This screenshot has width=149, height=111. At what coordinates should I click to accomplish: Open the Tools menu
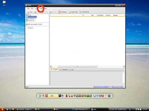point(41,8)
